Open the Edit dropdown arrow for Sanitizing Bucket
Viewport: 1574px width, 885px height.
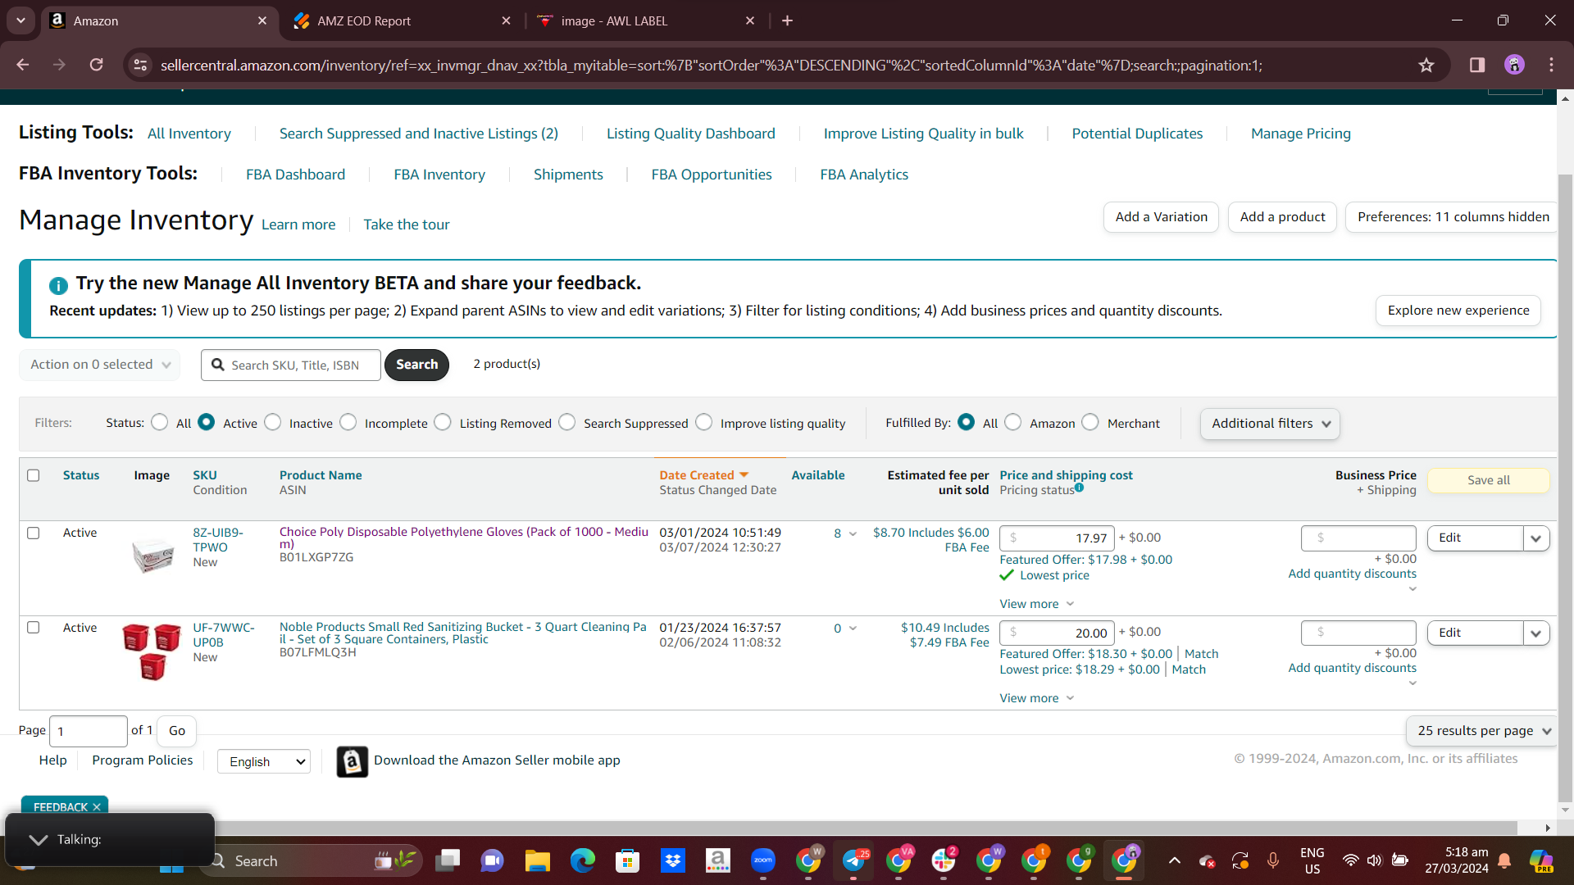tap(1536, 633)
